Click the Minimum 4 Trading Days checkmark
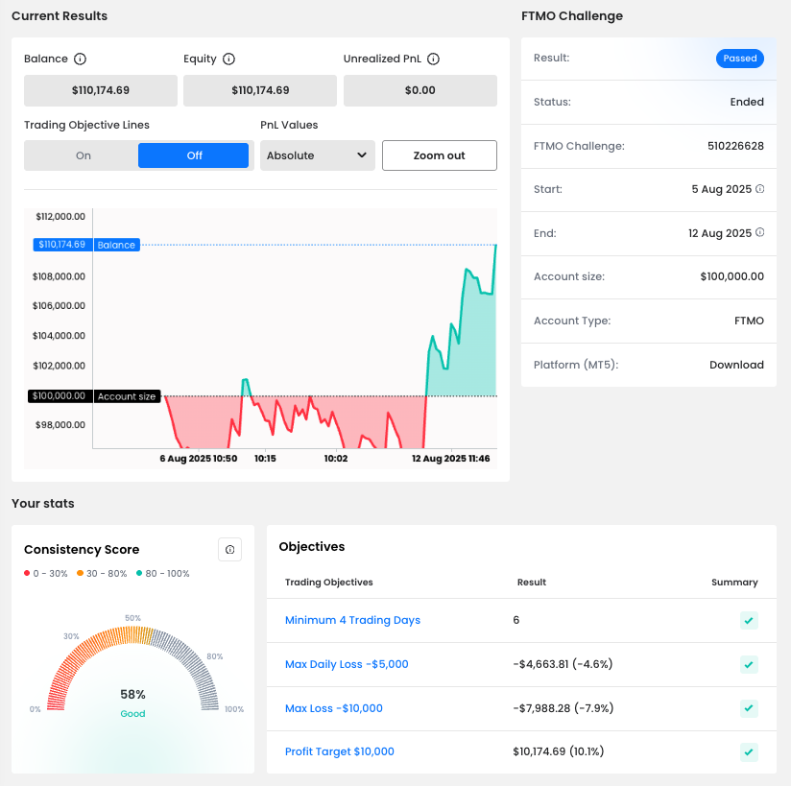Viewport: 791px width, 786px height. coord(749,621)
